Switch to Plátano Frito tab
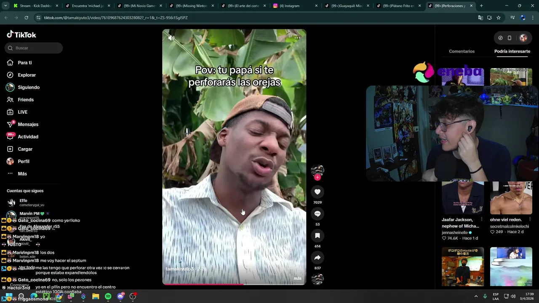Viewport: 539px width, 303px height. coord(398,6)
